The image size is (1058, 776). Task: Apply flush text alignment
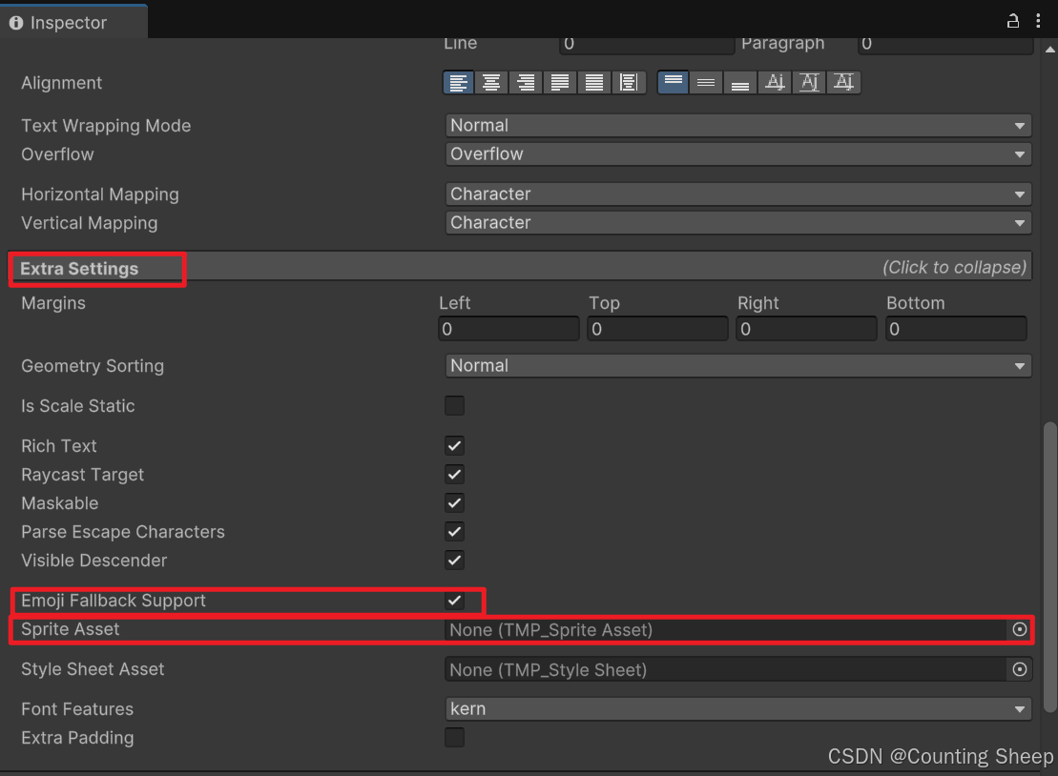pos(594,82)
